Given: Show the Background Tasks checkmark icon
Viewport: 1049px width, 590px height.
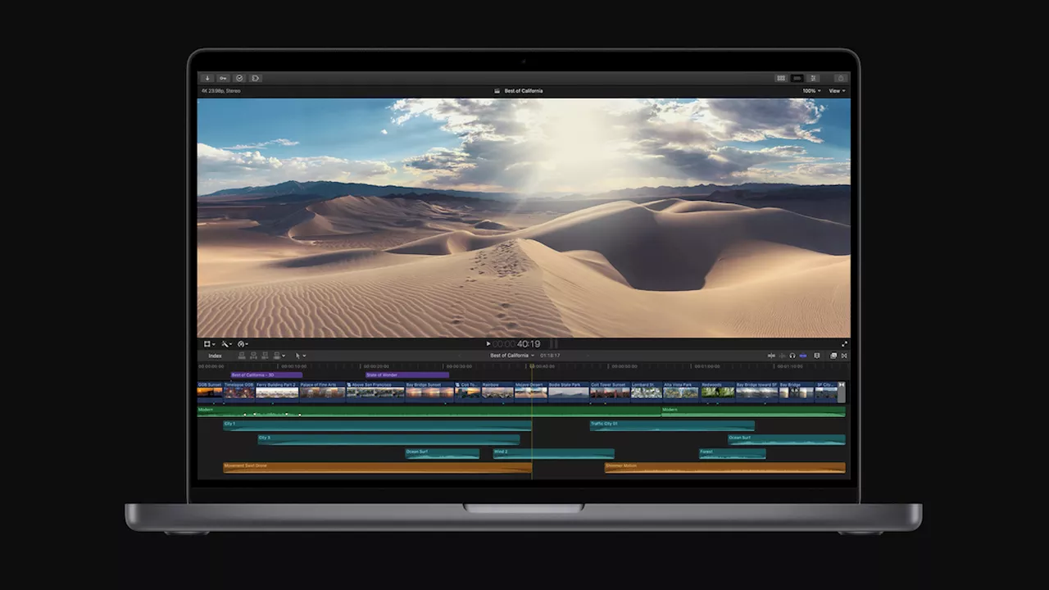Looking at the screenshot, I should pyautogui.click(x=239, y=78).
